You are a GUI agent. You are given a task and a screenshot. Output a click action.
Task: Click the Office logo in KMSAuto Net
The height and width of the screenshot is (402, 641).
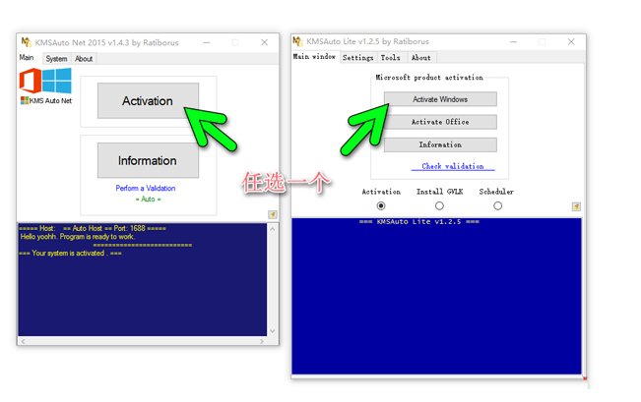pyautogui.click(x=32, y=80)
